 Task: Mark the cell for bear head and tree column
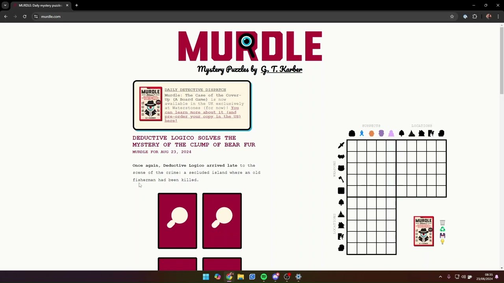[x=402, y=168]
